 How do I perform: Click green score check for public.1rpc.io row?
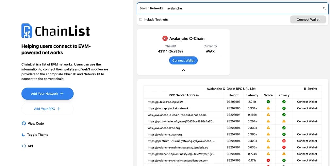(268, 102)
